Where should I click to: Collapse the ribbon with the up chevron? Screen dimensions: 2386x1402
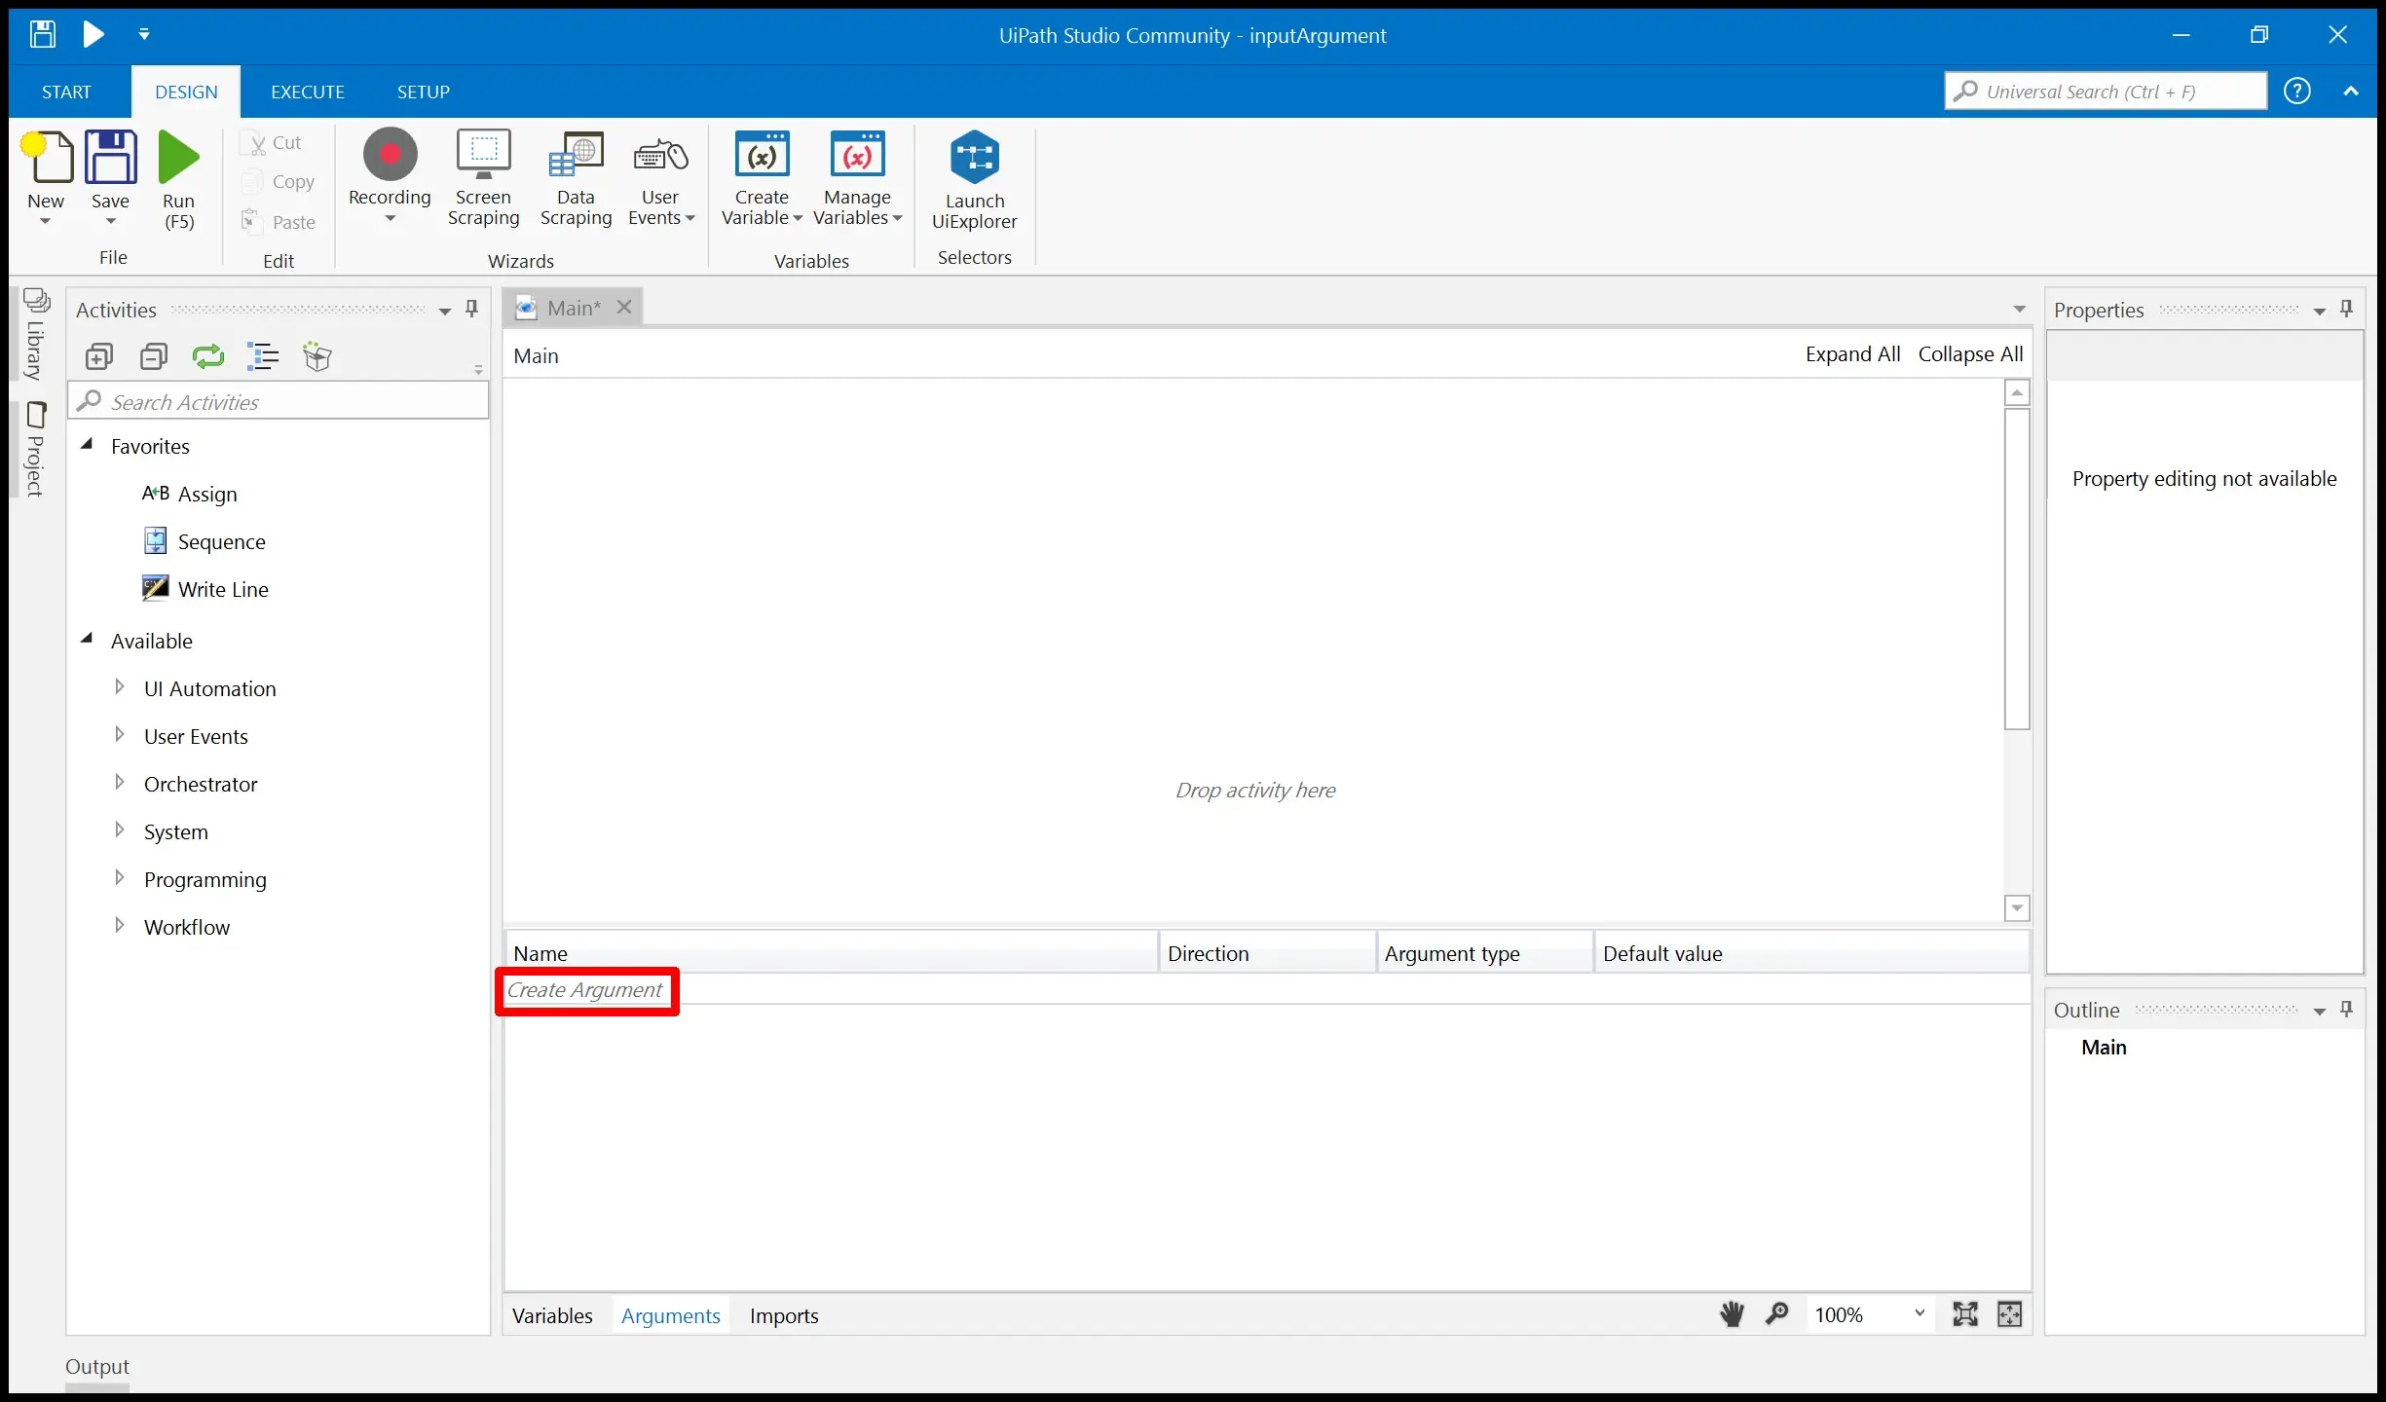click(2351, 92)
